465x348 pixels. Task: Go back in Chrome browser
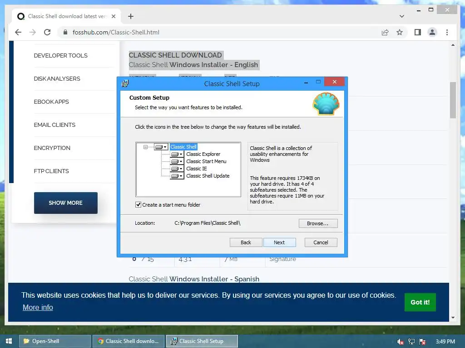(x=18, y=32)
